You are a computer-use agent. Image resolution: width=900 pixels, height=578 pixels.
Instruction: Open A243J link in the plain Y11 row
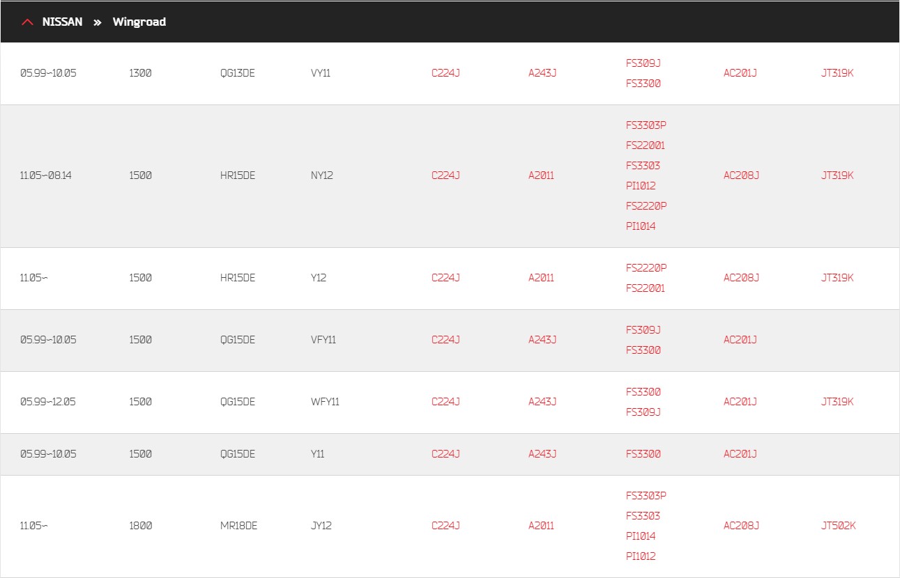click(542, 454)
